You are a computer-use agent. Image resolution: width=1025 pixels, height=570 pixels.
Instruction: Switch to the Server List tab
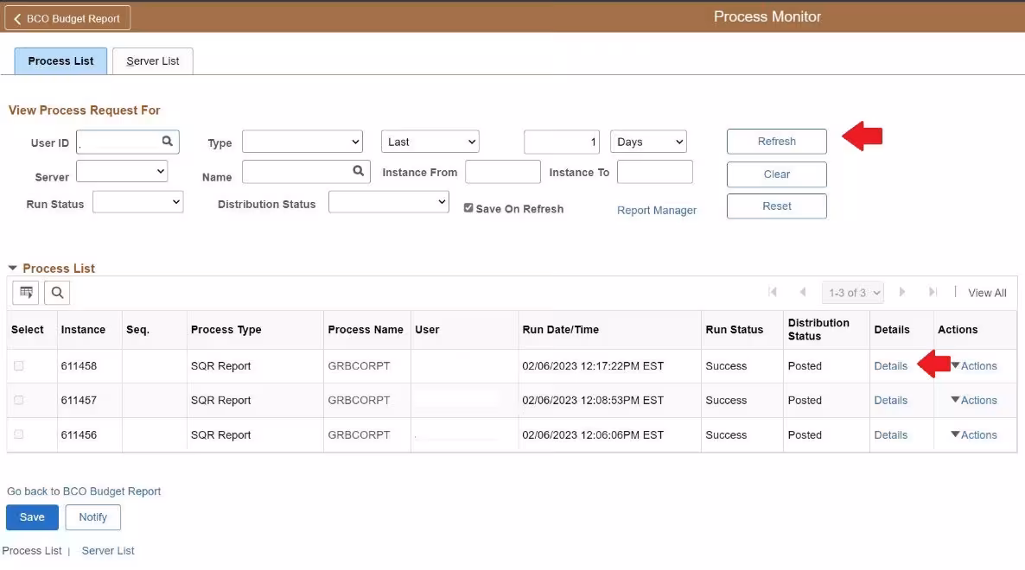coord(153,60)
